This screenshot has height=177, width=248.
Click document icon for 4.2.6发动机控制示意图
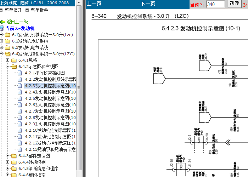coord(19,105)
